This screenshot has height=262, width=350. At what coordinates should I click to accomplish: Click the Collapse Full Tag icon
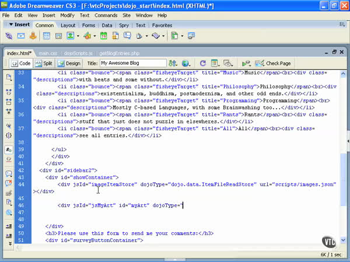(x=9, y=91)
